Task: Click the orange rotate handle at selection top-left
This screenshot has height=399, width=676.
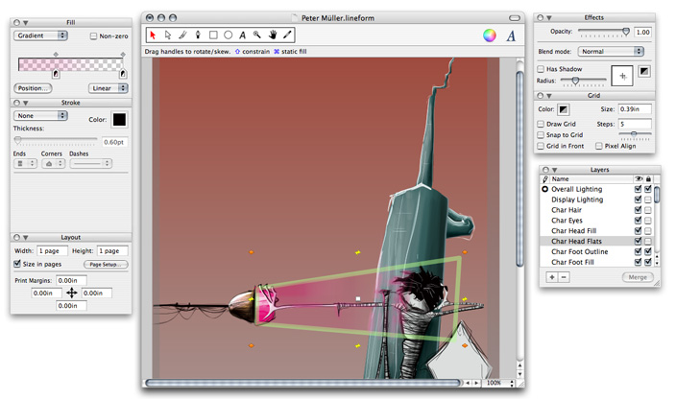Action: pos(252,252)
